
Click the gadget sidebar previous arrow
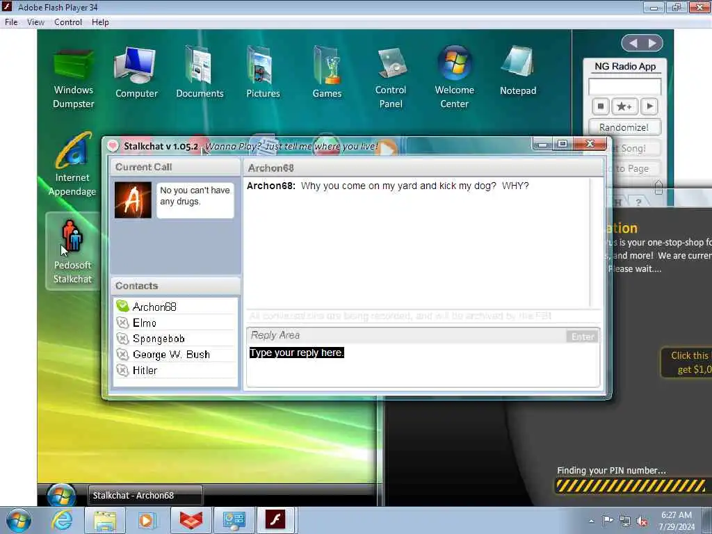[x=633, y=43]
